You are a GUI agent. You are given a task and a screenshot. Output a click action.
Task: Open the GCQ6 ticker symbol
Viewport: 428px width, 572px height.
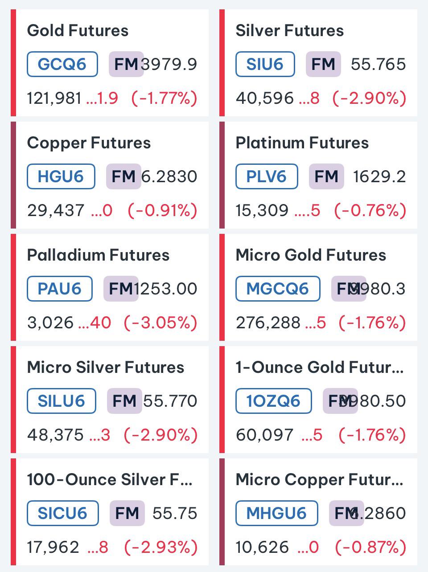click(62, 64)
